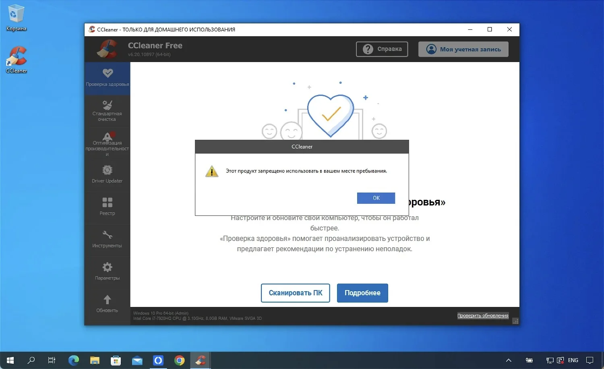This screenshot has height=369, width=604.
Task: Click CCleaner Free title text
Action: (155, 46)
